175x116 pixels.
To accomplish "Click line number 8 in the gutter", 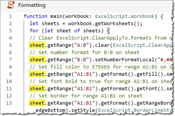I will tap(10, 67).
